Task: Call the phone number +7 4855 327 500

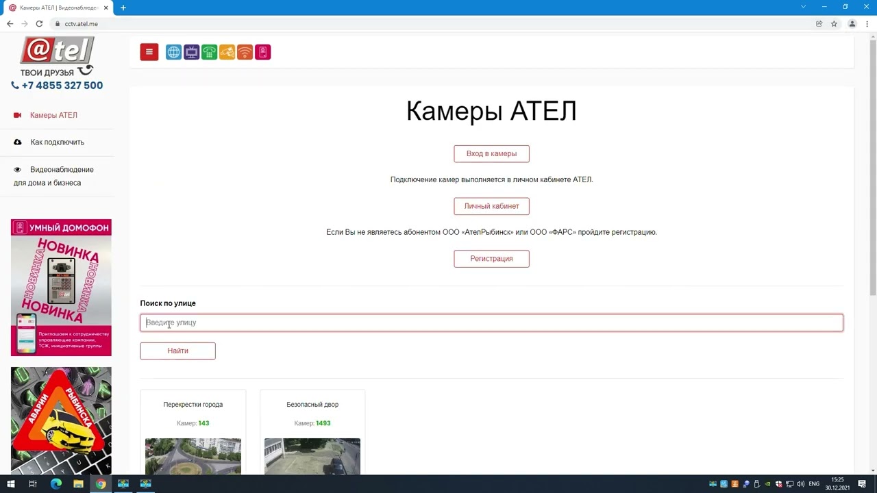Action: tap(57, 86)
